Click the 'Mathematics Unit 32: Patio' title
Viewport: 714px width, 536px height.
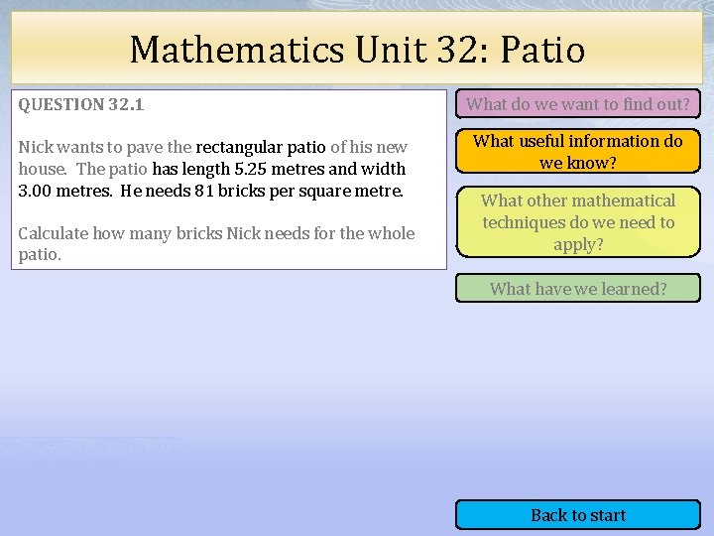click(x=357, y=50)
